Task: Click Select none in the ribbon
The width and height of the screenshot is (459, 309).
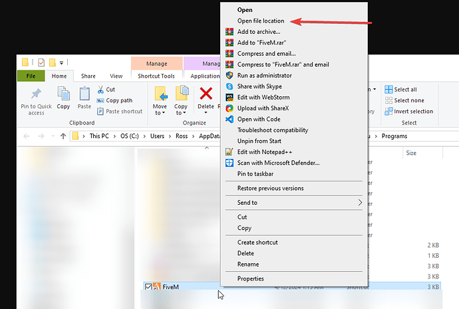Action: tap(404, 100)
